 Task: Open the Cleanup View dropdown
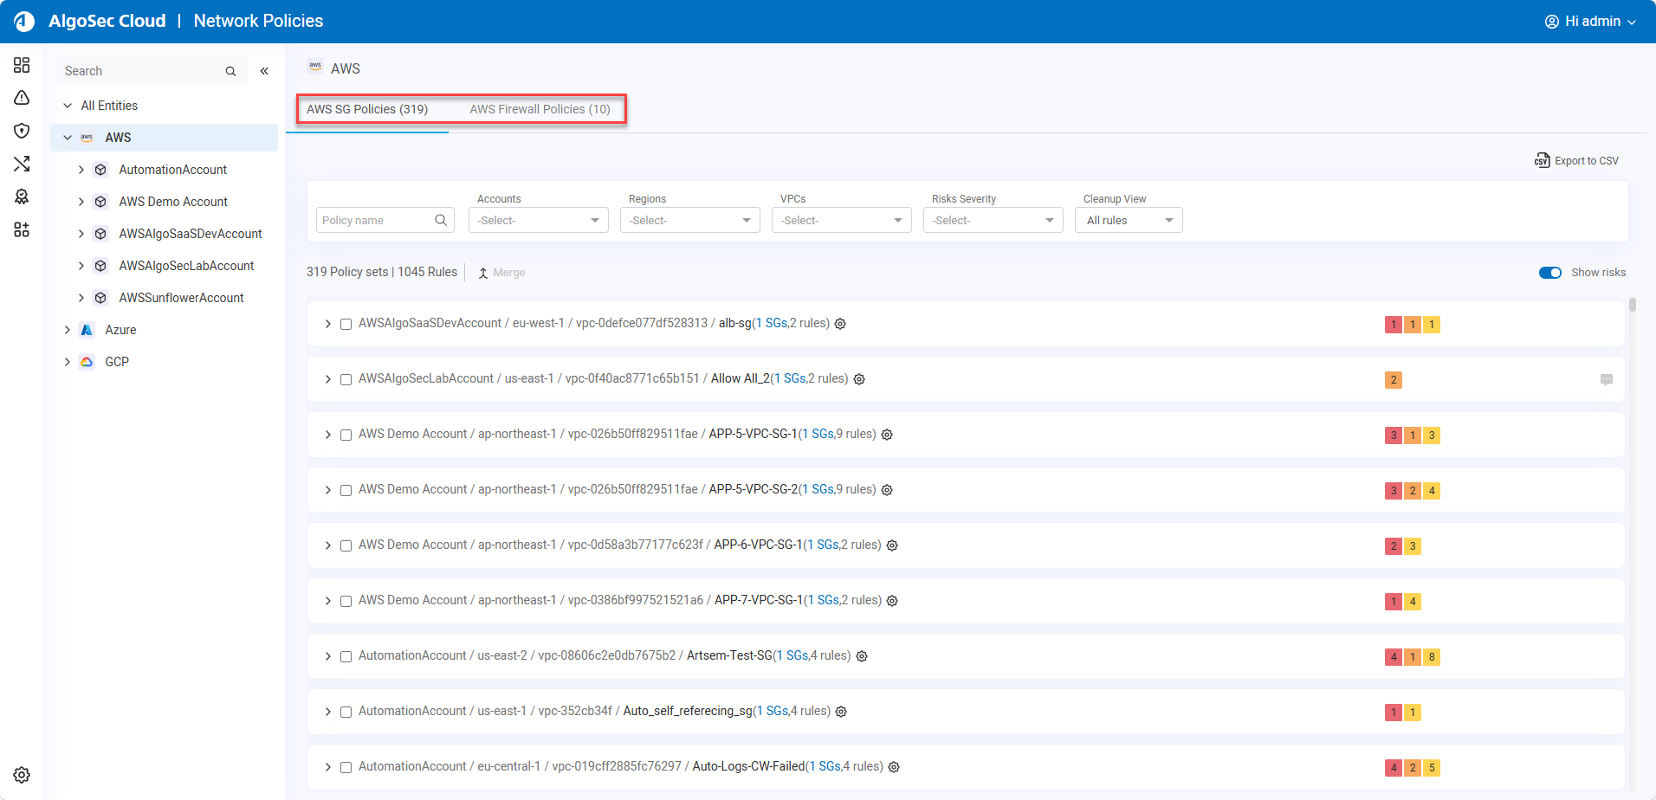(1128, 221)
